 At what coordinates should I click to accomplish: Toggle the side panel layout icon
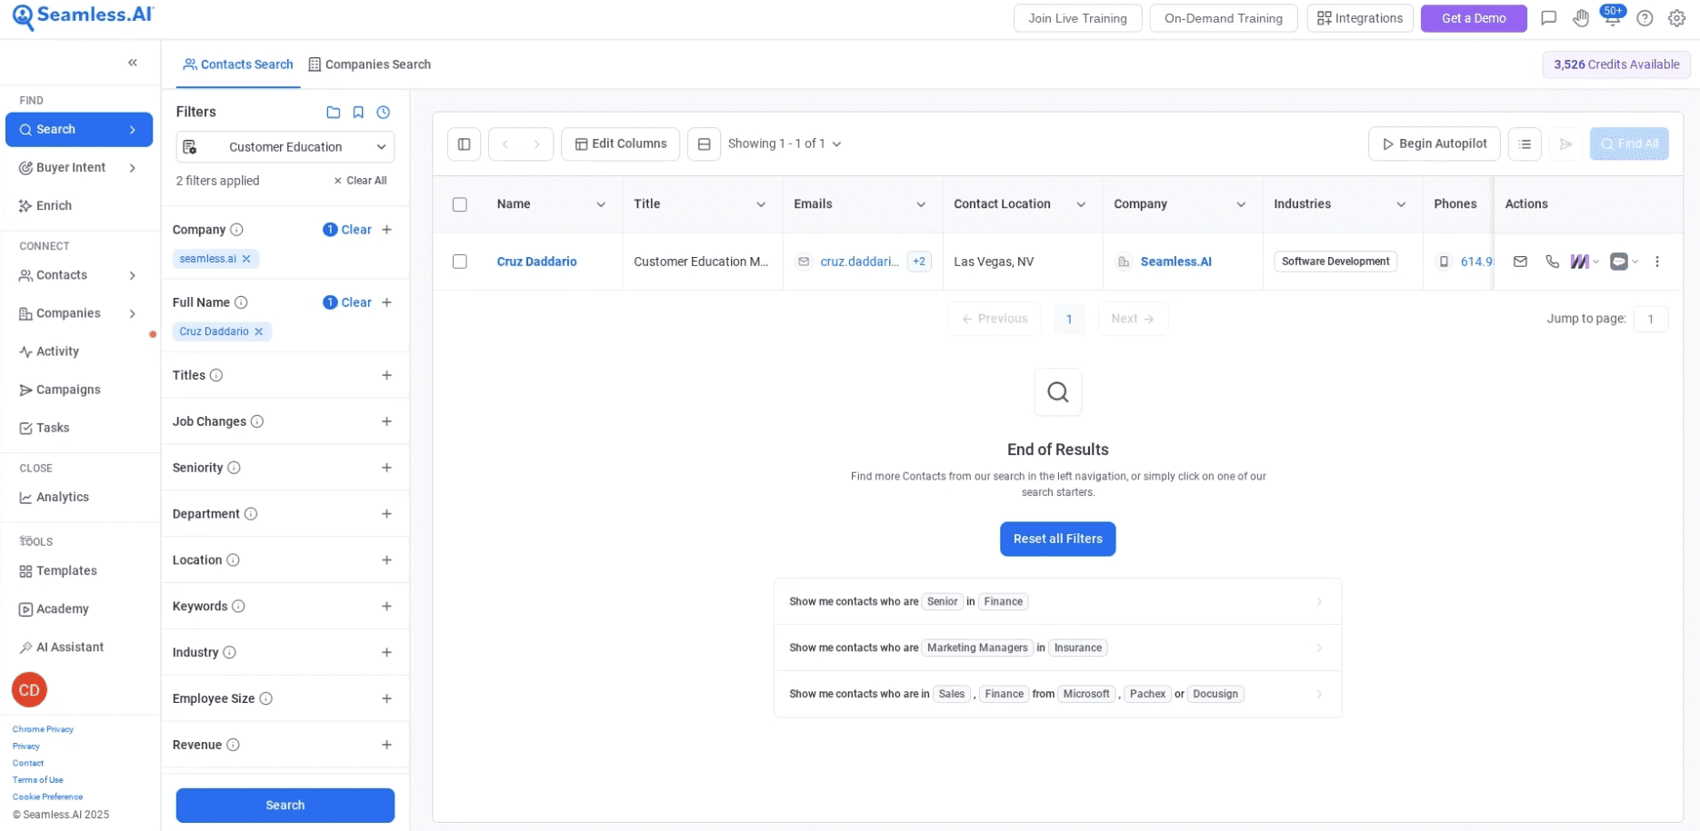coord(464,143)
